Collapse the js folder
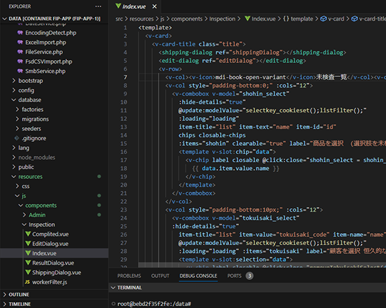This screenshot has height=308, width=386. [17, 196]
